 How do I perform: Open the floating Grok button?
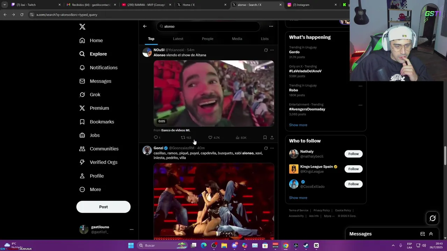pyautogui.click(x=432, y=218)
